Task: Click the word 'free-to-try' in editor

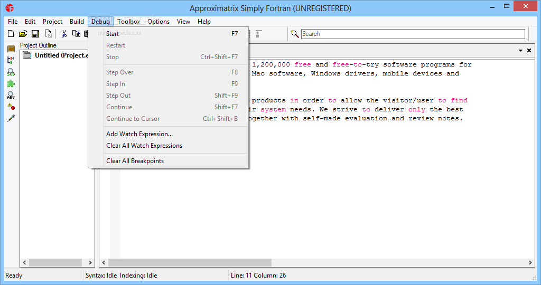Action: (x=356, y=64)
